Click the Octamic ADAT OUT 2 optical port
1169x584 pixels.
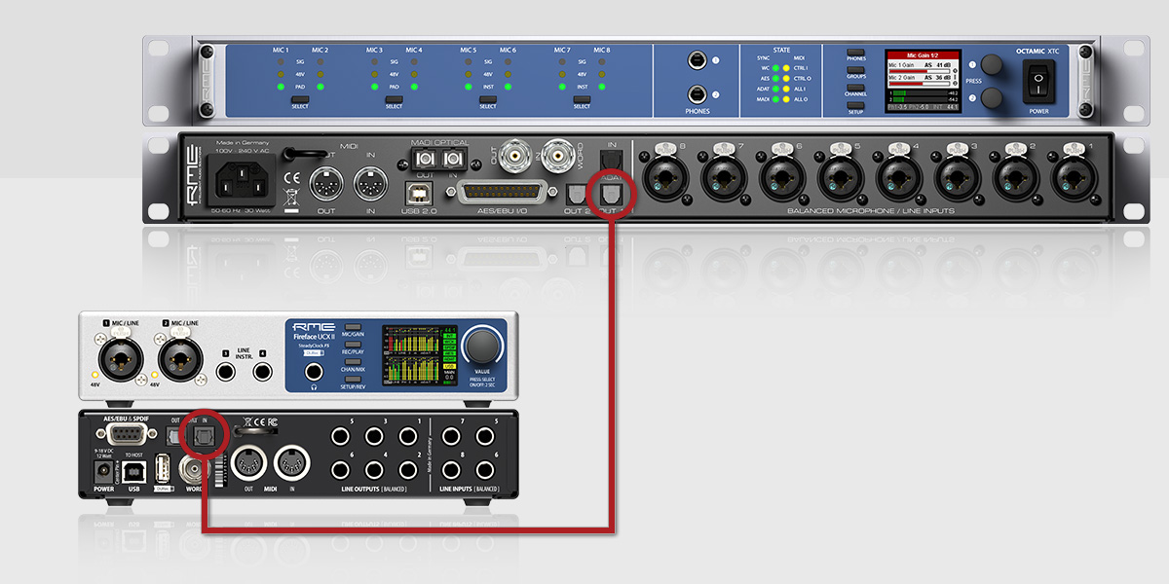576,196
